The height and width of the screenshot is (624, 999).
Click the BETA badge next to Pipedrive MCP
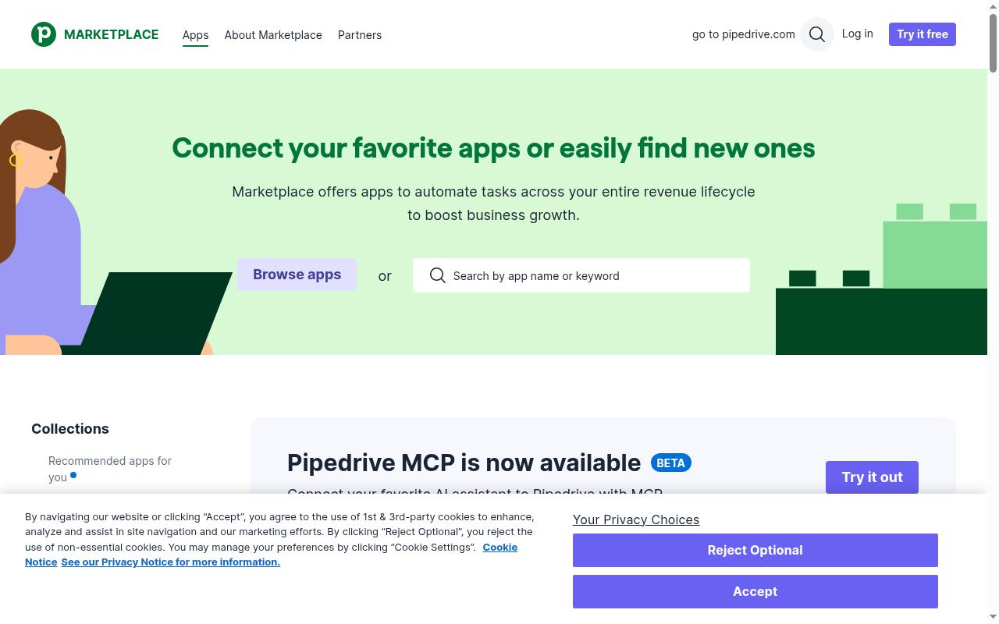coord(670,463)
